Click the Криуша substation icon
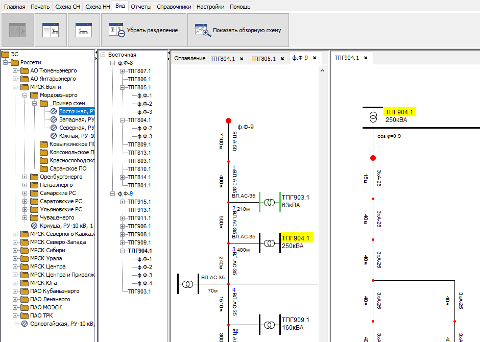Image resolution: width=480 pixels, height=342 pixels. click(x=34, y=226)
